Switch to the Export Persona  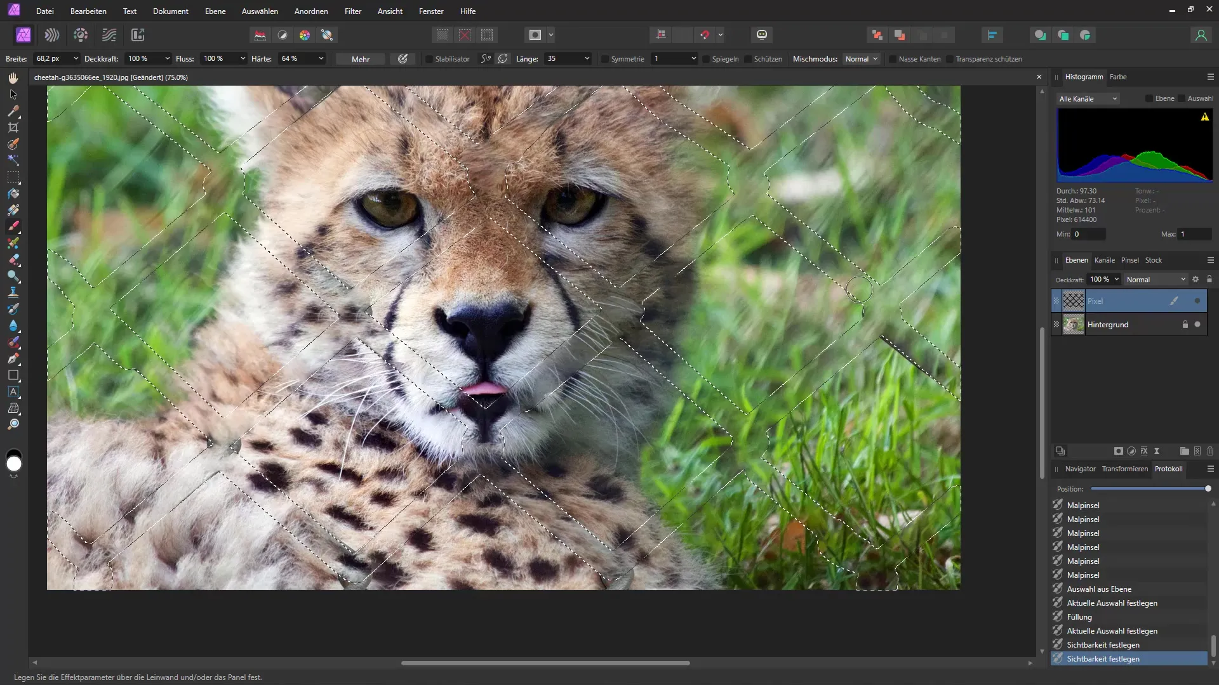tap(138, 35)
